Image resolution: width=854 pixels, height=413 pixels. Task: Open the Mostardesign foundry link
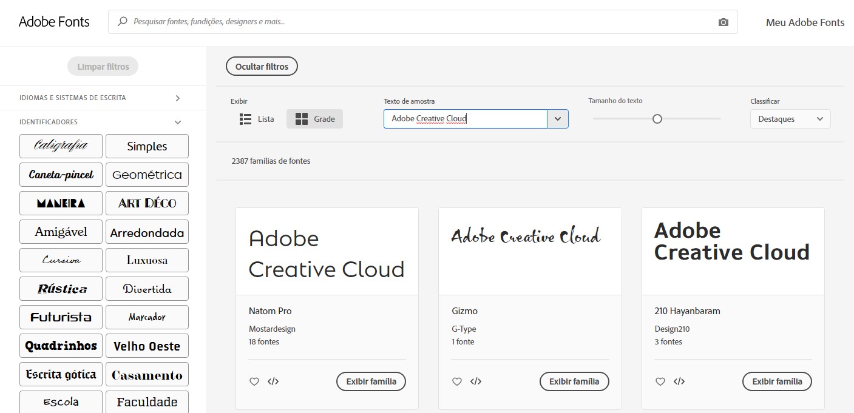tap(272, 329)
